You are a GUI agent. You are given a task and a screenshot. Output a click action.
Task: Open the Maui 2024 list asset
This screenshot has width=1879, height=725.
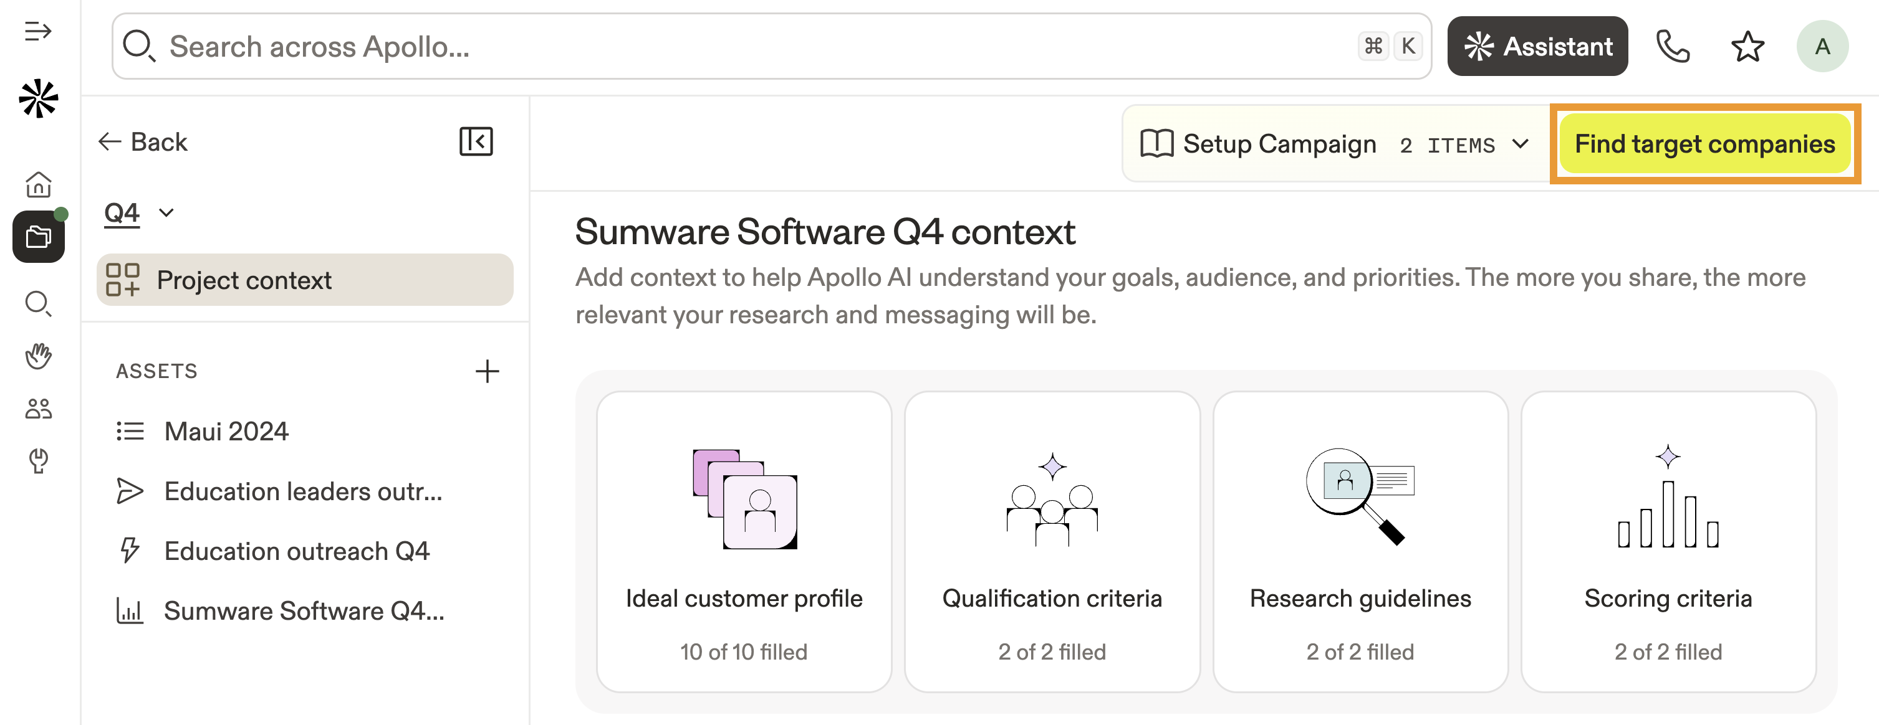(226, 432)
